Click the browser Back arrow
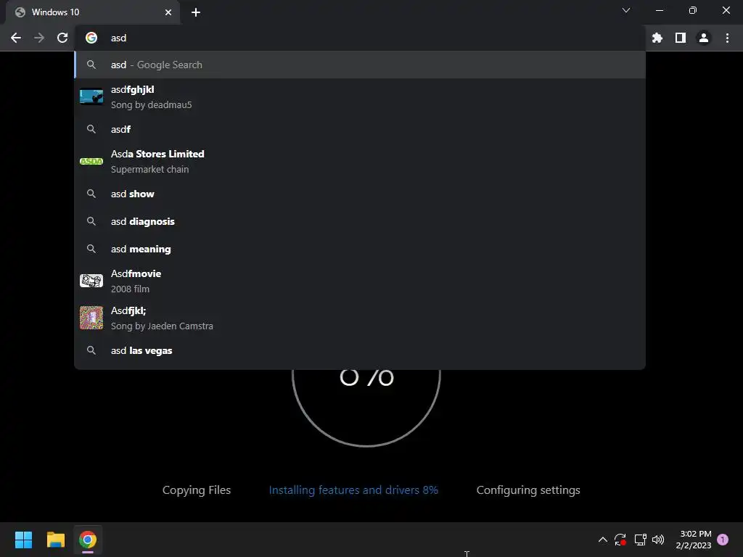This screenshot has height=557, width=743. point(16,38)
